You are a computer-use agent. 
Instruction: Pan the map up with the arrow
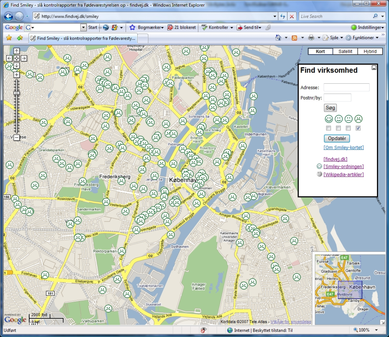pyautogui.click(x=16, y=51)
